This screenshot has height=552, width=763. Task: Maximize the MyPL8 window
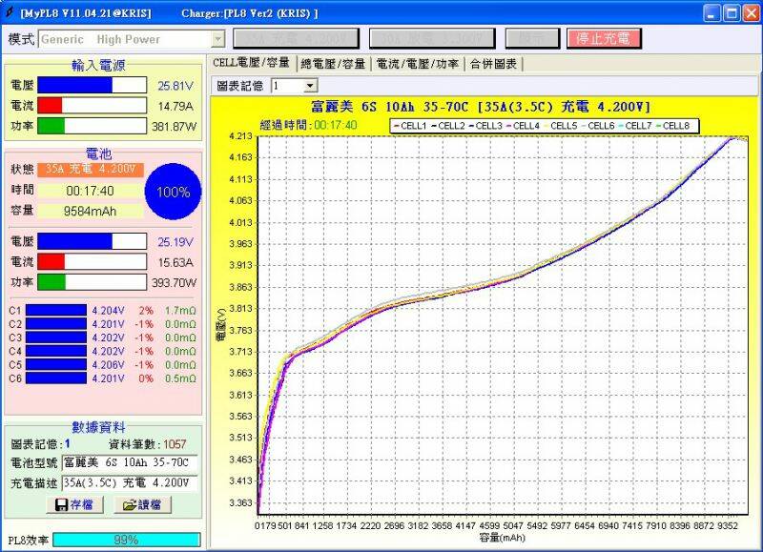pos(731,13)
